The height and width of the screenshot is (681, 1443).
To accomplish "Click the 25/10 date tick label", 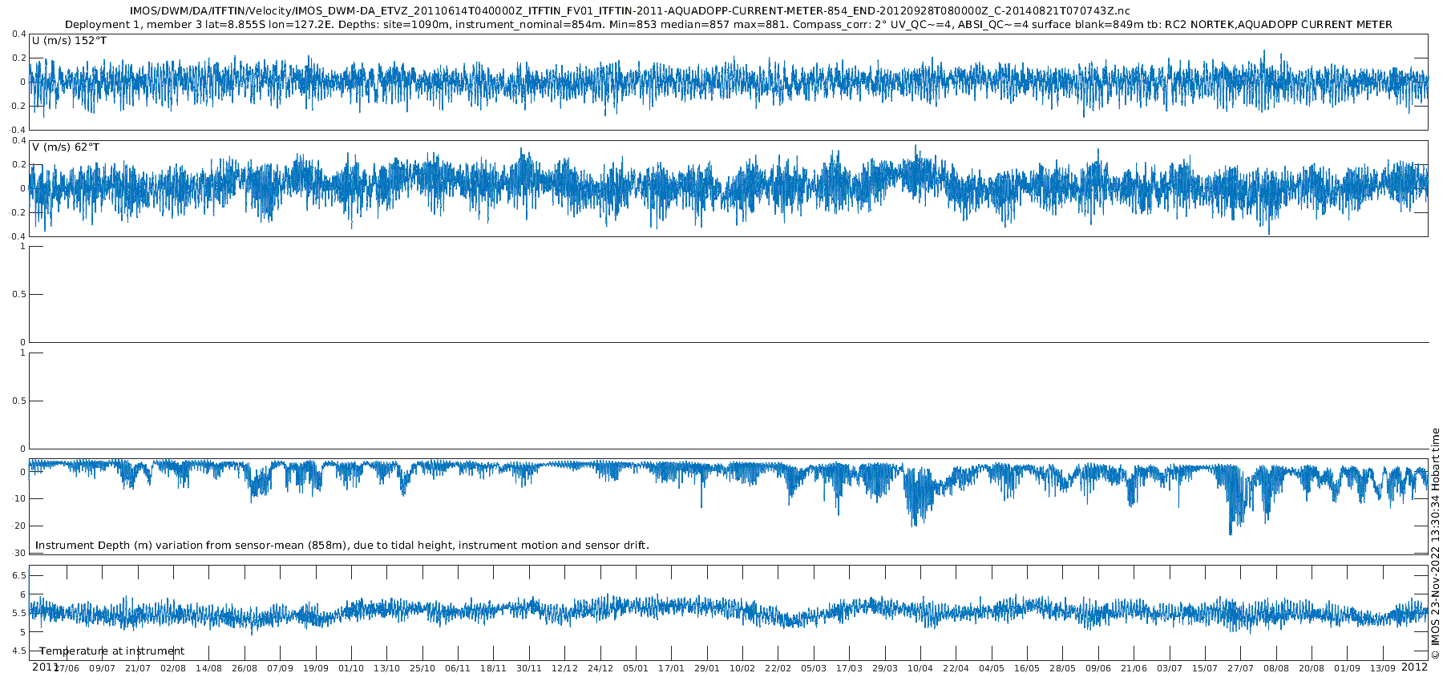I will 422,668.
